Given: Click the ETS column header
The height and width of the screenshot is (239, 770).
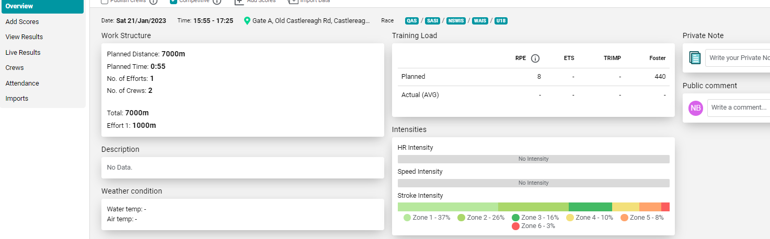Looking at the screenshot, I should (x=569, y=58).
